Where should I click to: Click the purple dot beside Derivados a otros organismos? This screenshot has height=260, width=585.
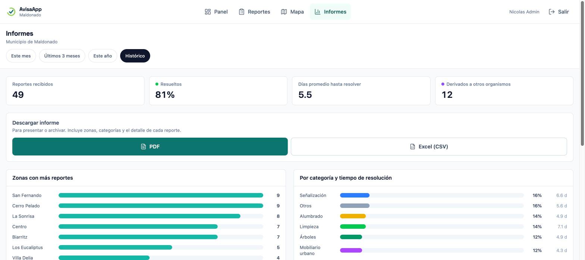pos(443,84)
